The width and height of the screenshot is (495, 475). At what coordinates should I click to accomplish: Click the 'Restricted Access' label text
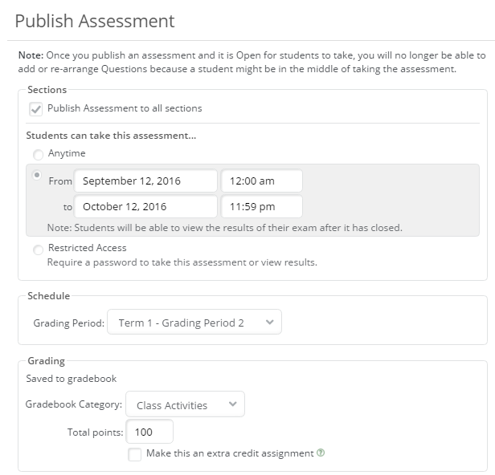(x=87, y=248)
